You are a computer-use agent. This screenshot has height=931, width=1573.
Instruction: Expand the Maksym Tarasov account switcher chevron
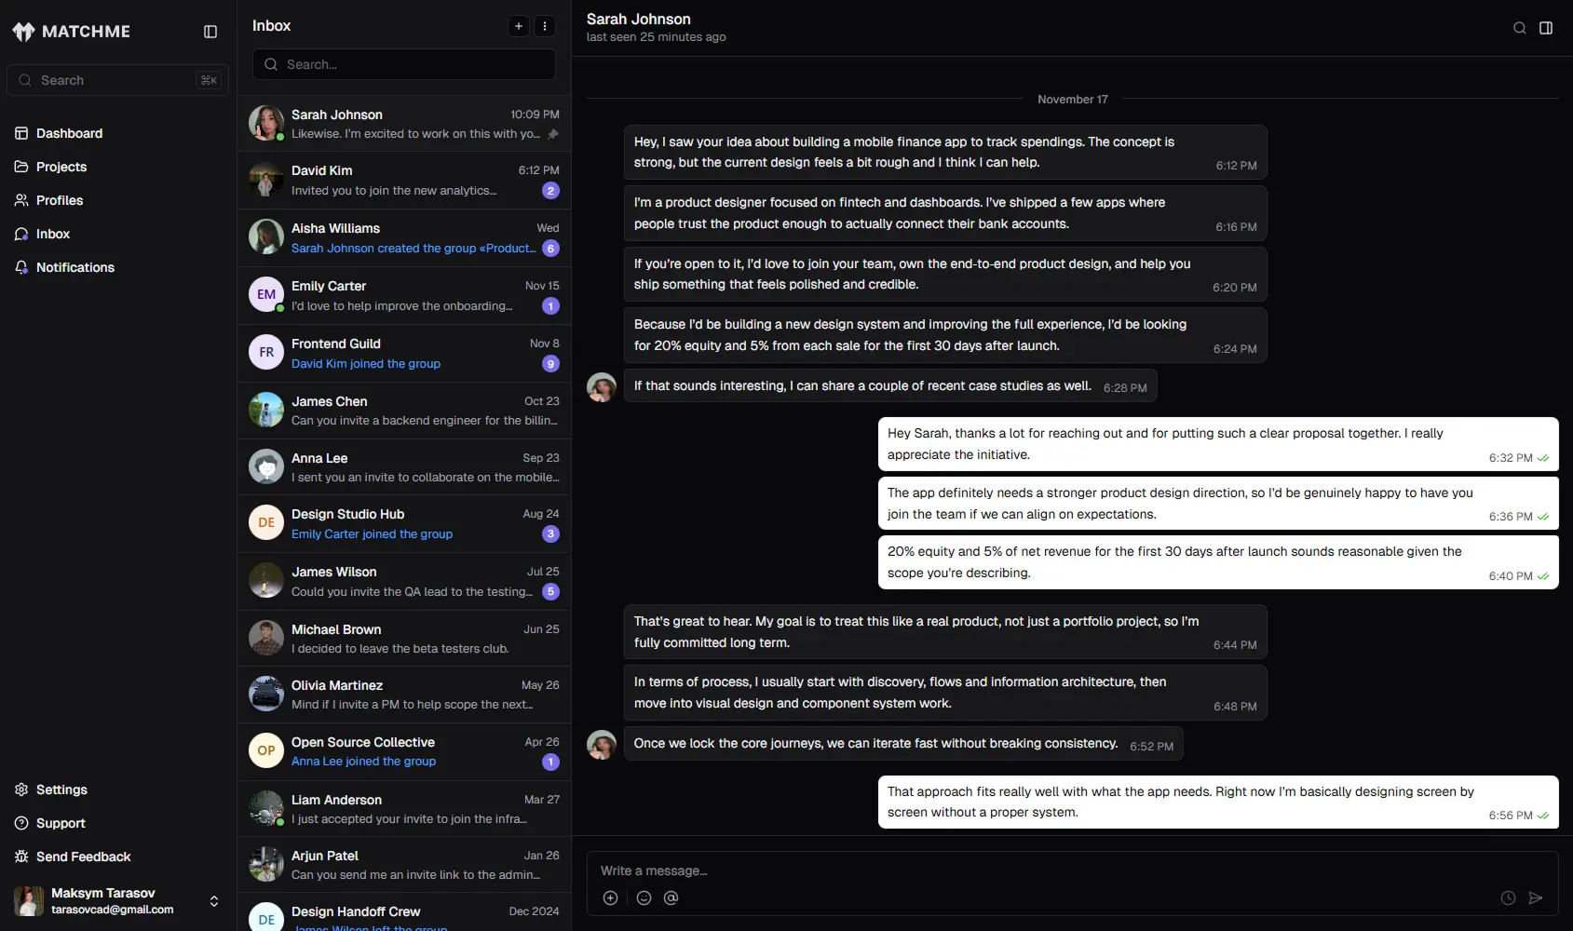[213, 900]
